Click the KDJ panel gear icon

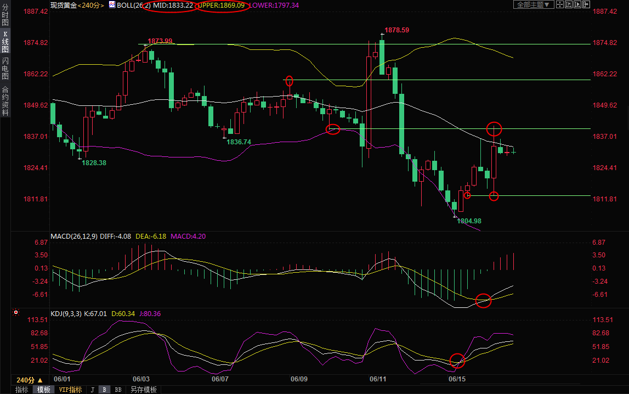16,313
